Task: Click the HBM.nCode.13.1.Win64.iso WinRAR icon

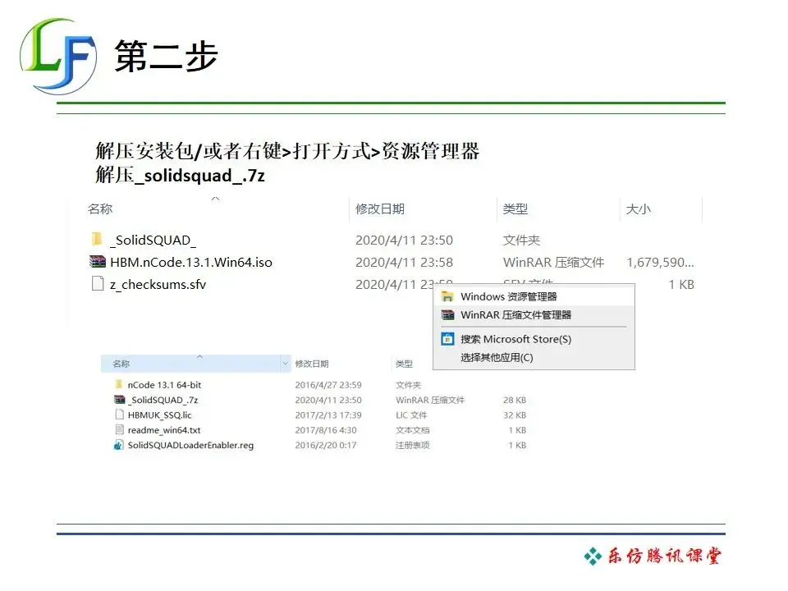Action: point(98,261)
